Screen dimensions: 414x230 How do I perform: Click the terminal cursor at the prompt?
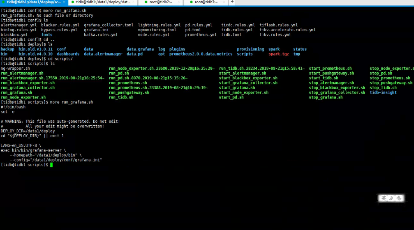(x=51, y=165)
